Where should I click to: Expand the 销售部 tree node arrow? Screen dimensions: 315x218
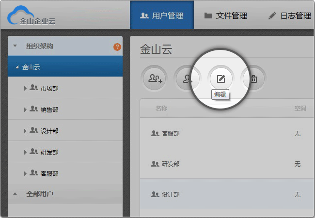pyautogui.click(x=25, y=109)
